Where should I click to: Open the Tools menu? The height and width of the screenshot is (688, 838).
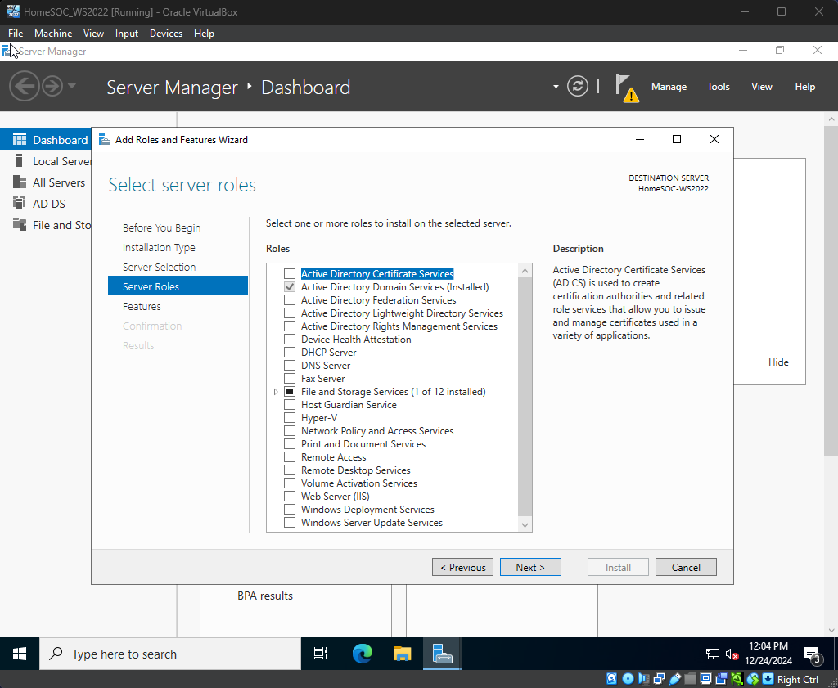click(x=718, y=87)
